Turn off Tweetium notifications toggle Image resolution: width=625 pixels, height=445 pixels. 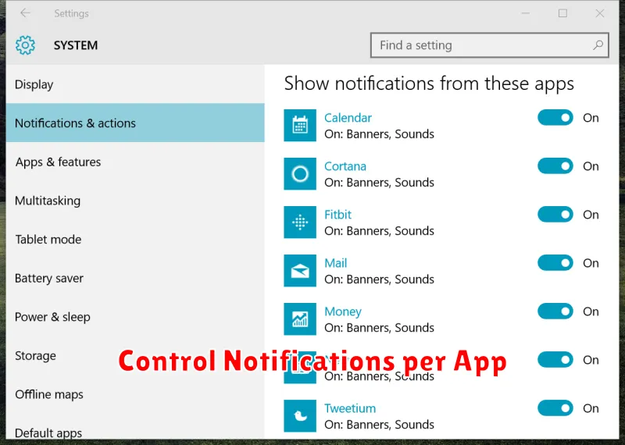[555, 408]
